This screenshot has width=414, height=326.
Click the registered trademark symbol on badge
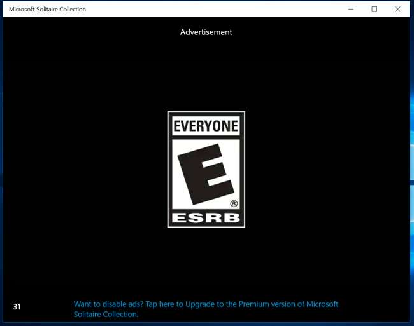(234, 204)
